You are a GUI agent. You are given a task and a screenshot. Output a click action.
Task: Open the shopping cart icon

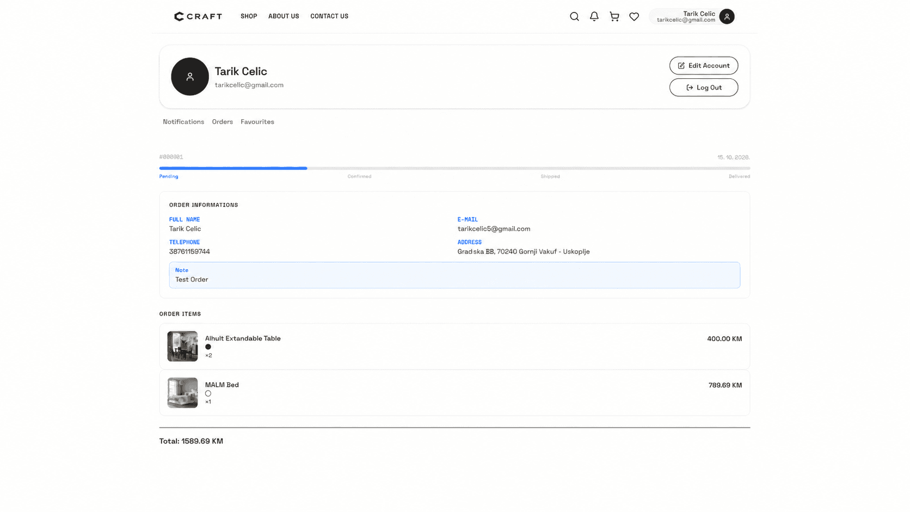(x=614, y=16)
